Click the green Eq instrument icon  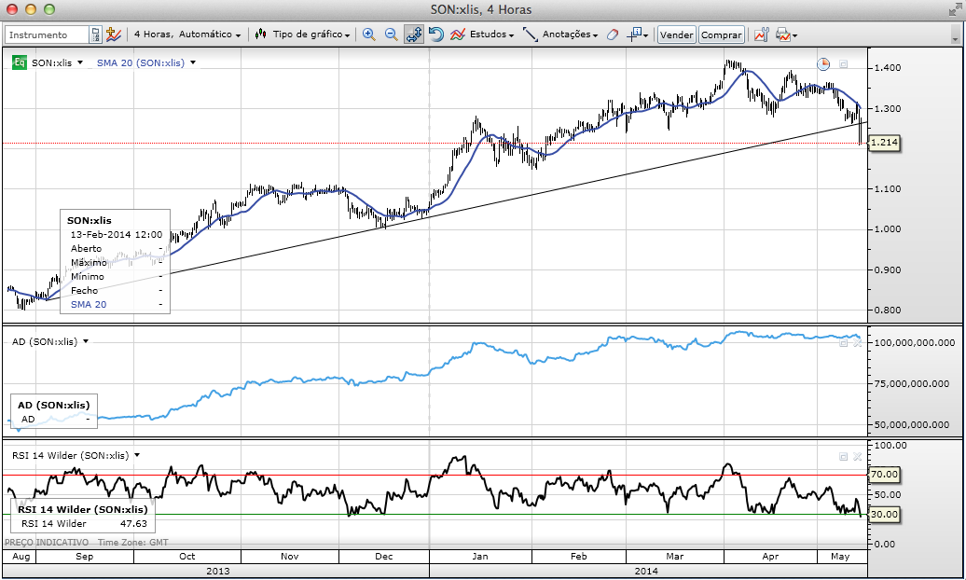pos(19,62)
